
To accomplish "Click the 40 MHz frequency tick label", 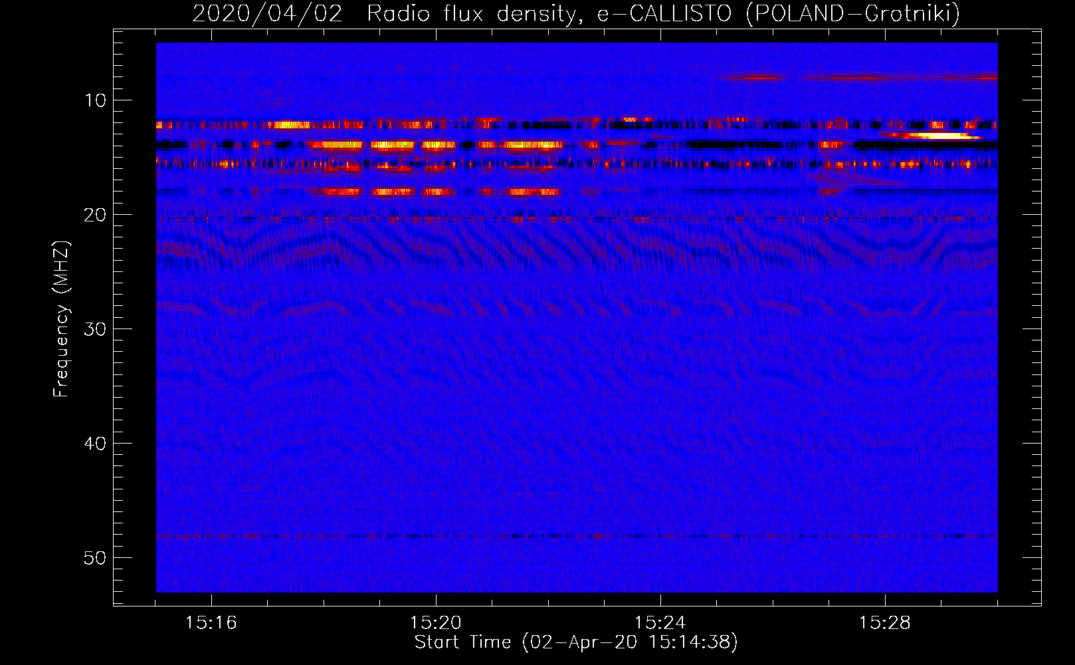I will [95, 444].
